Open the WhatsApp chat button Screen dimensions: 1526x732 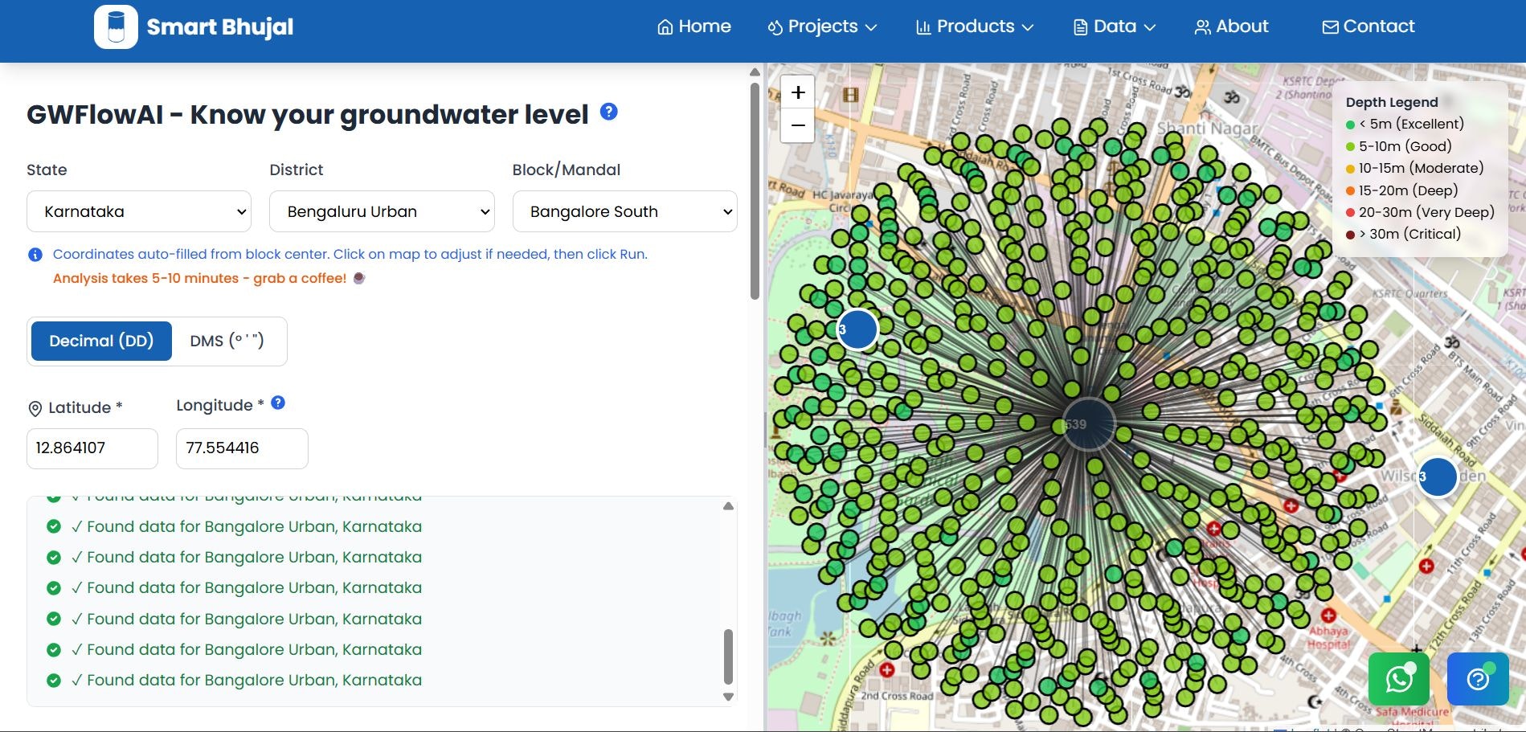[1399, 679]
